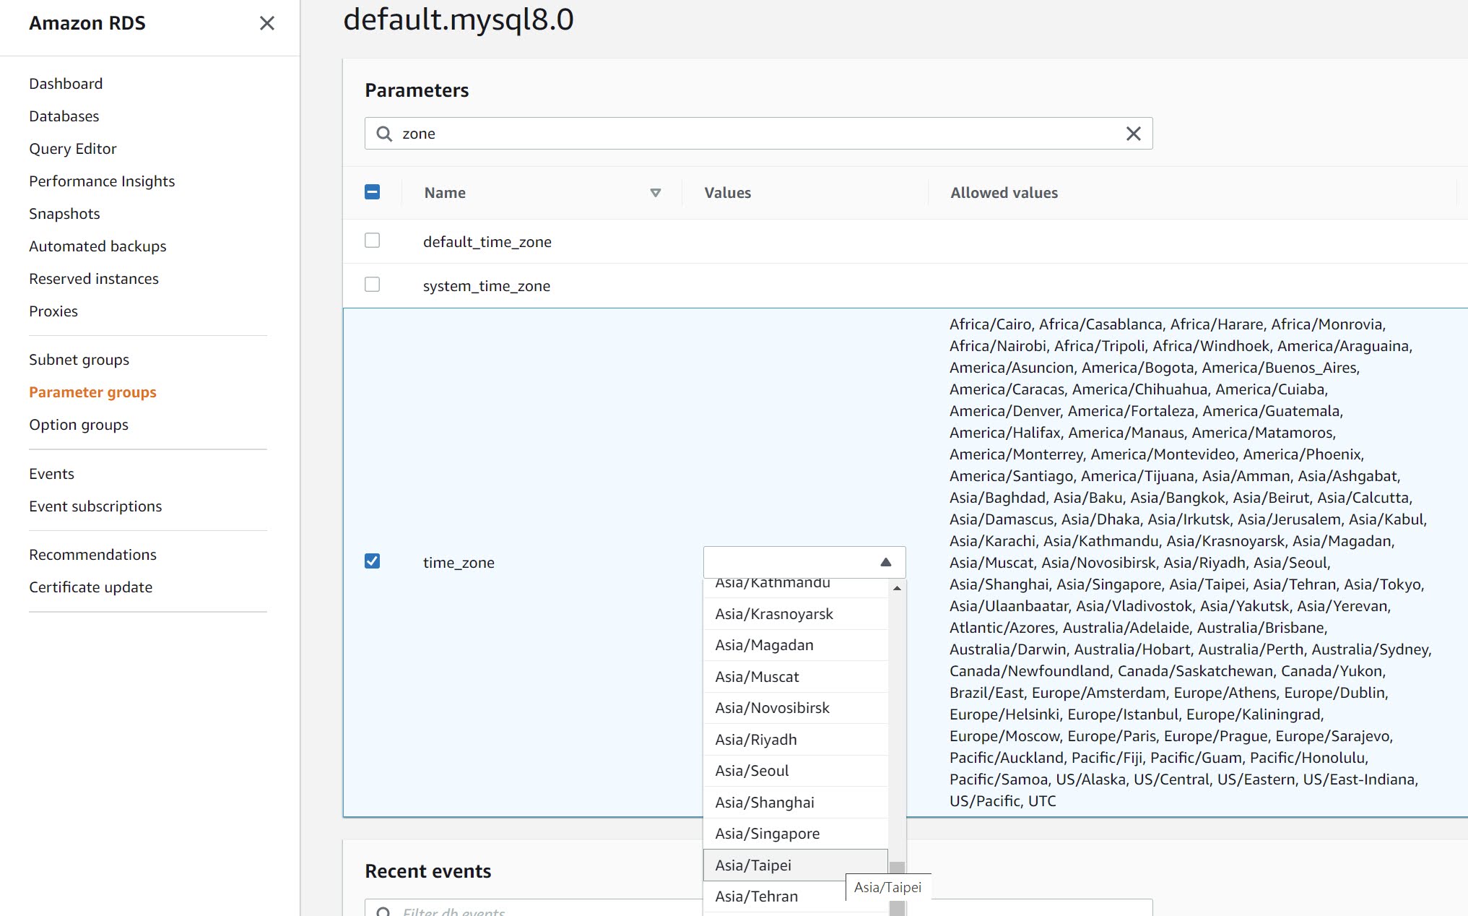Close the Amazon RDS sidebar panel
The height and width of the screenshot is (916, 1468).
pos(266,23)
